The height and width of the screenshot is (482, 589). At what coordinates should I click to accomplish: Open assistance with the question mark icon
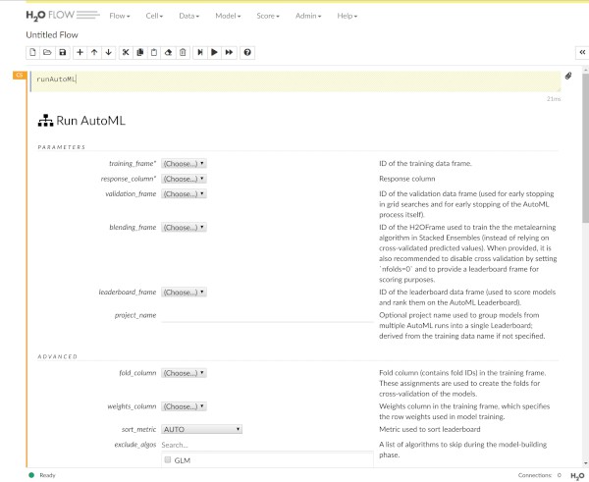coord(247,52)
